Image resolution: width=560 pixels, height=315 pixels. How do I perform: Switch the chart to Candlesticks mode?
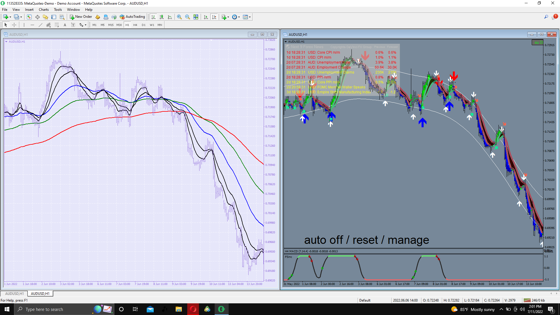point(162,17)
